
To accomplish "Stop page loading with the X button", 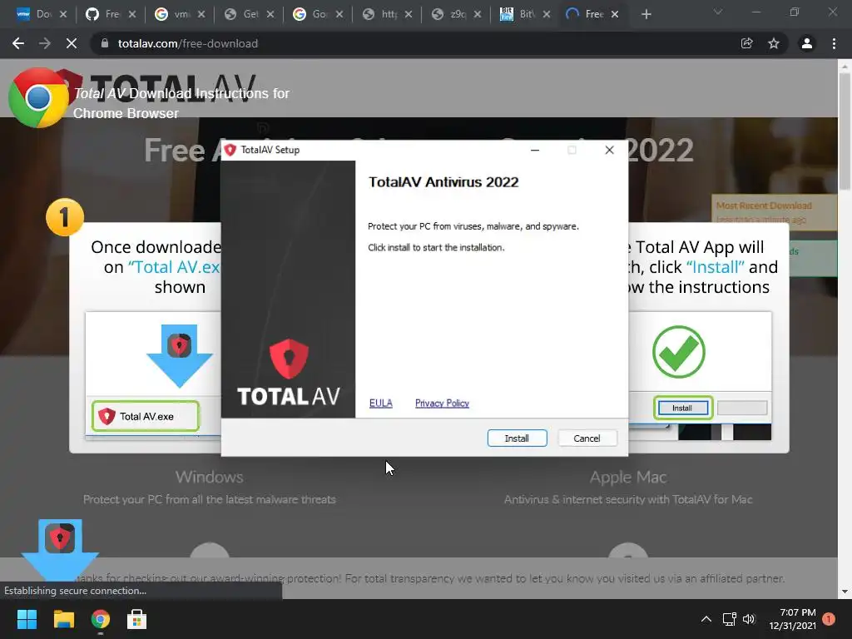I will click(x=72, y=43).
